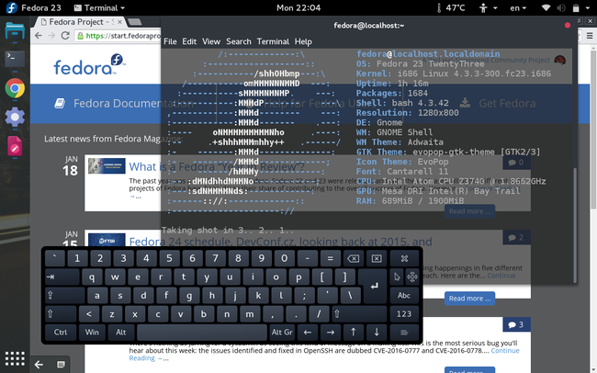Viewport: 597px width, 373px height.
Task: Toggle the Ctrl modifier key on the keyboard
Action: (61, 332)
